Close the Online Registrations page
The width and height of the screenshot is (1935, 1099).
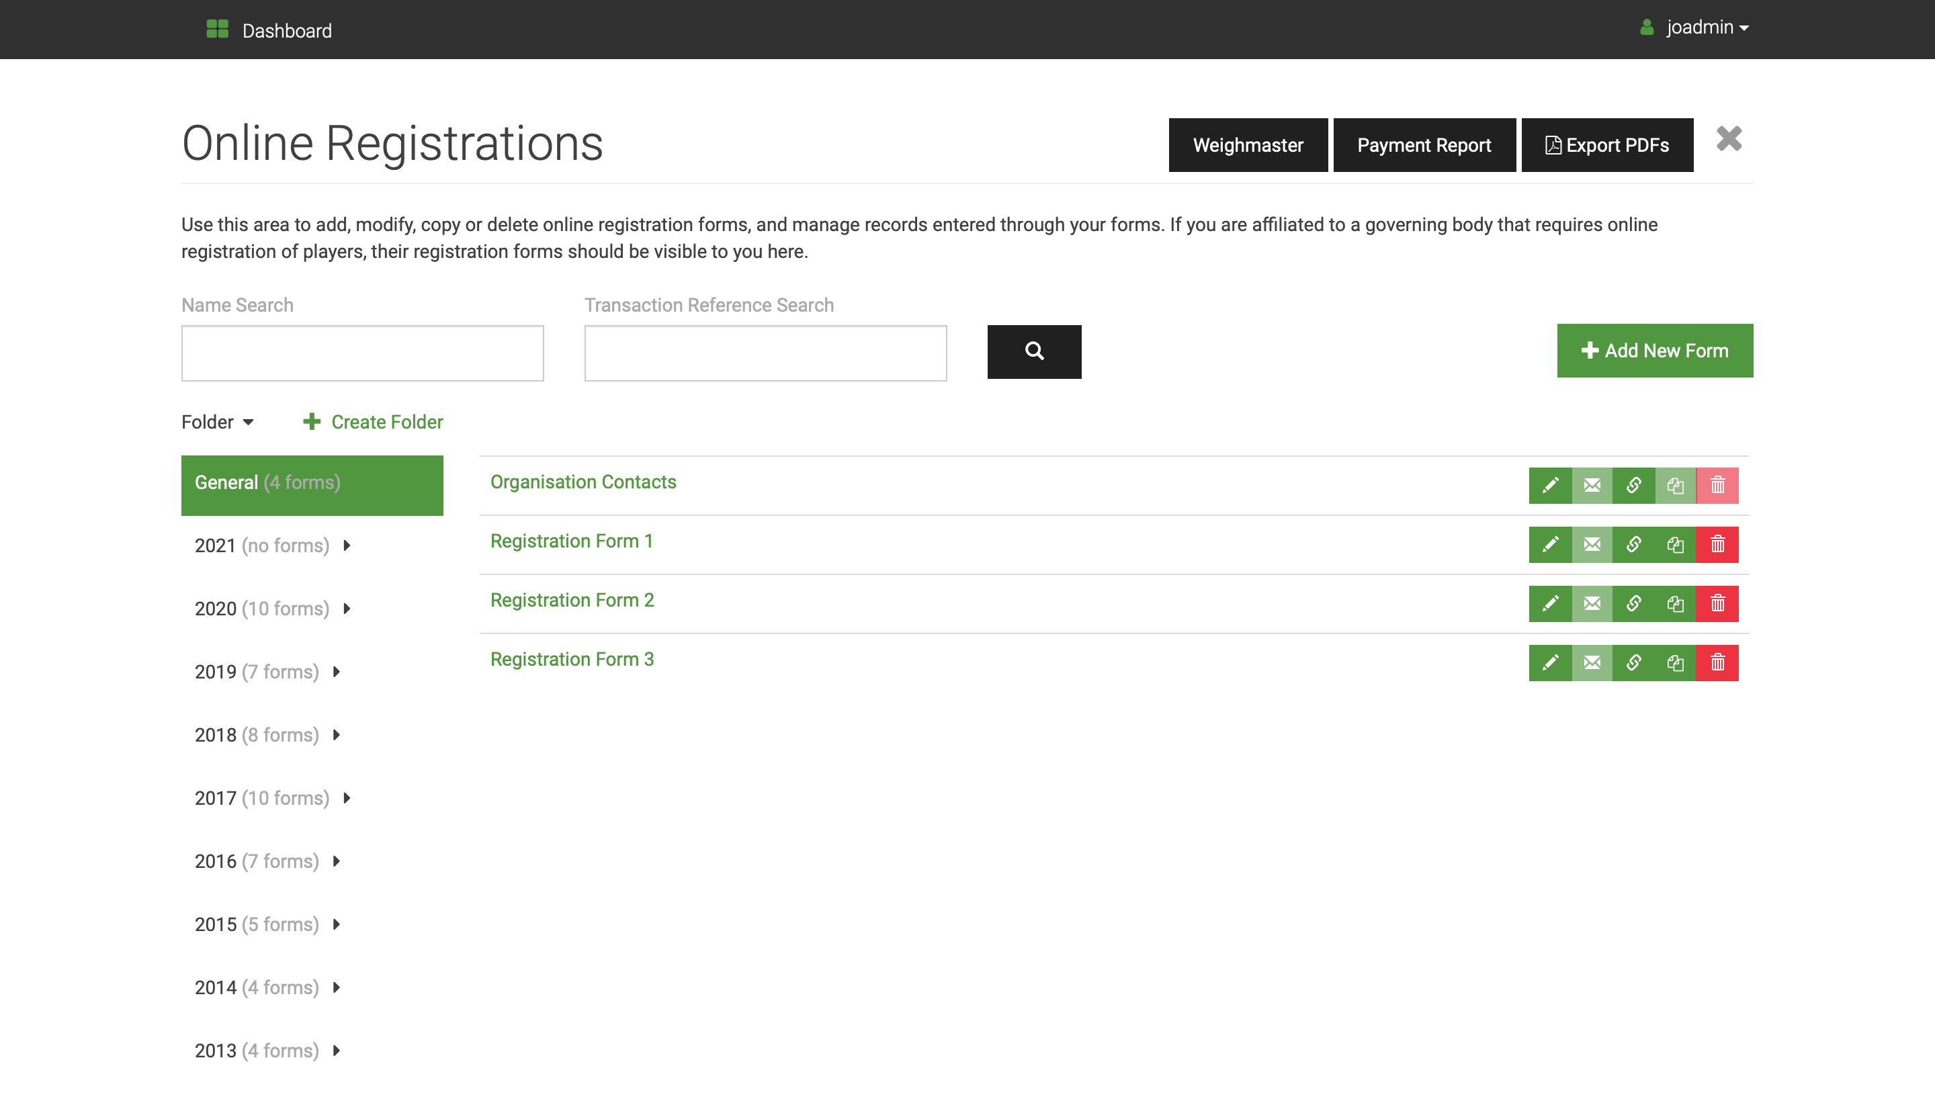click(1729, 139)
